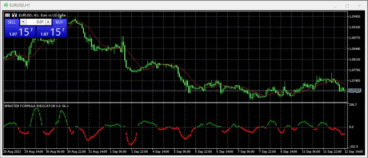Toggle the One Click Trading panel icon

pos(8,15)
